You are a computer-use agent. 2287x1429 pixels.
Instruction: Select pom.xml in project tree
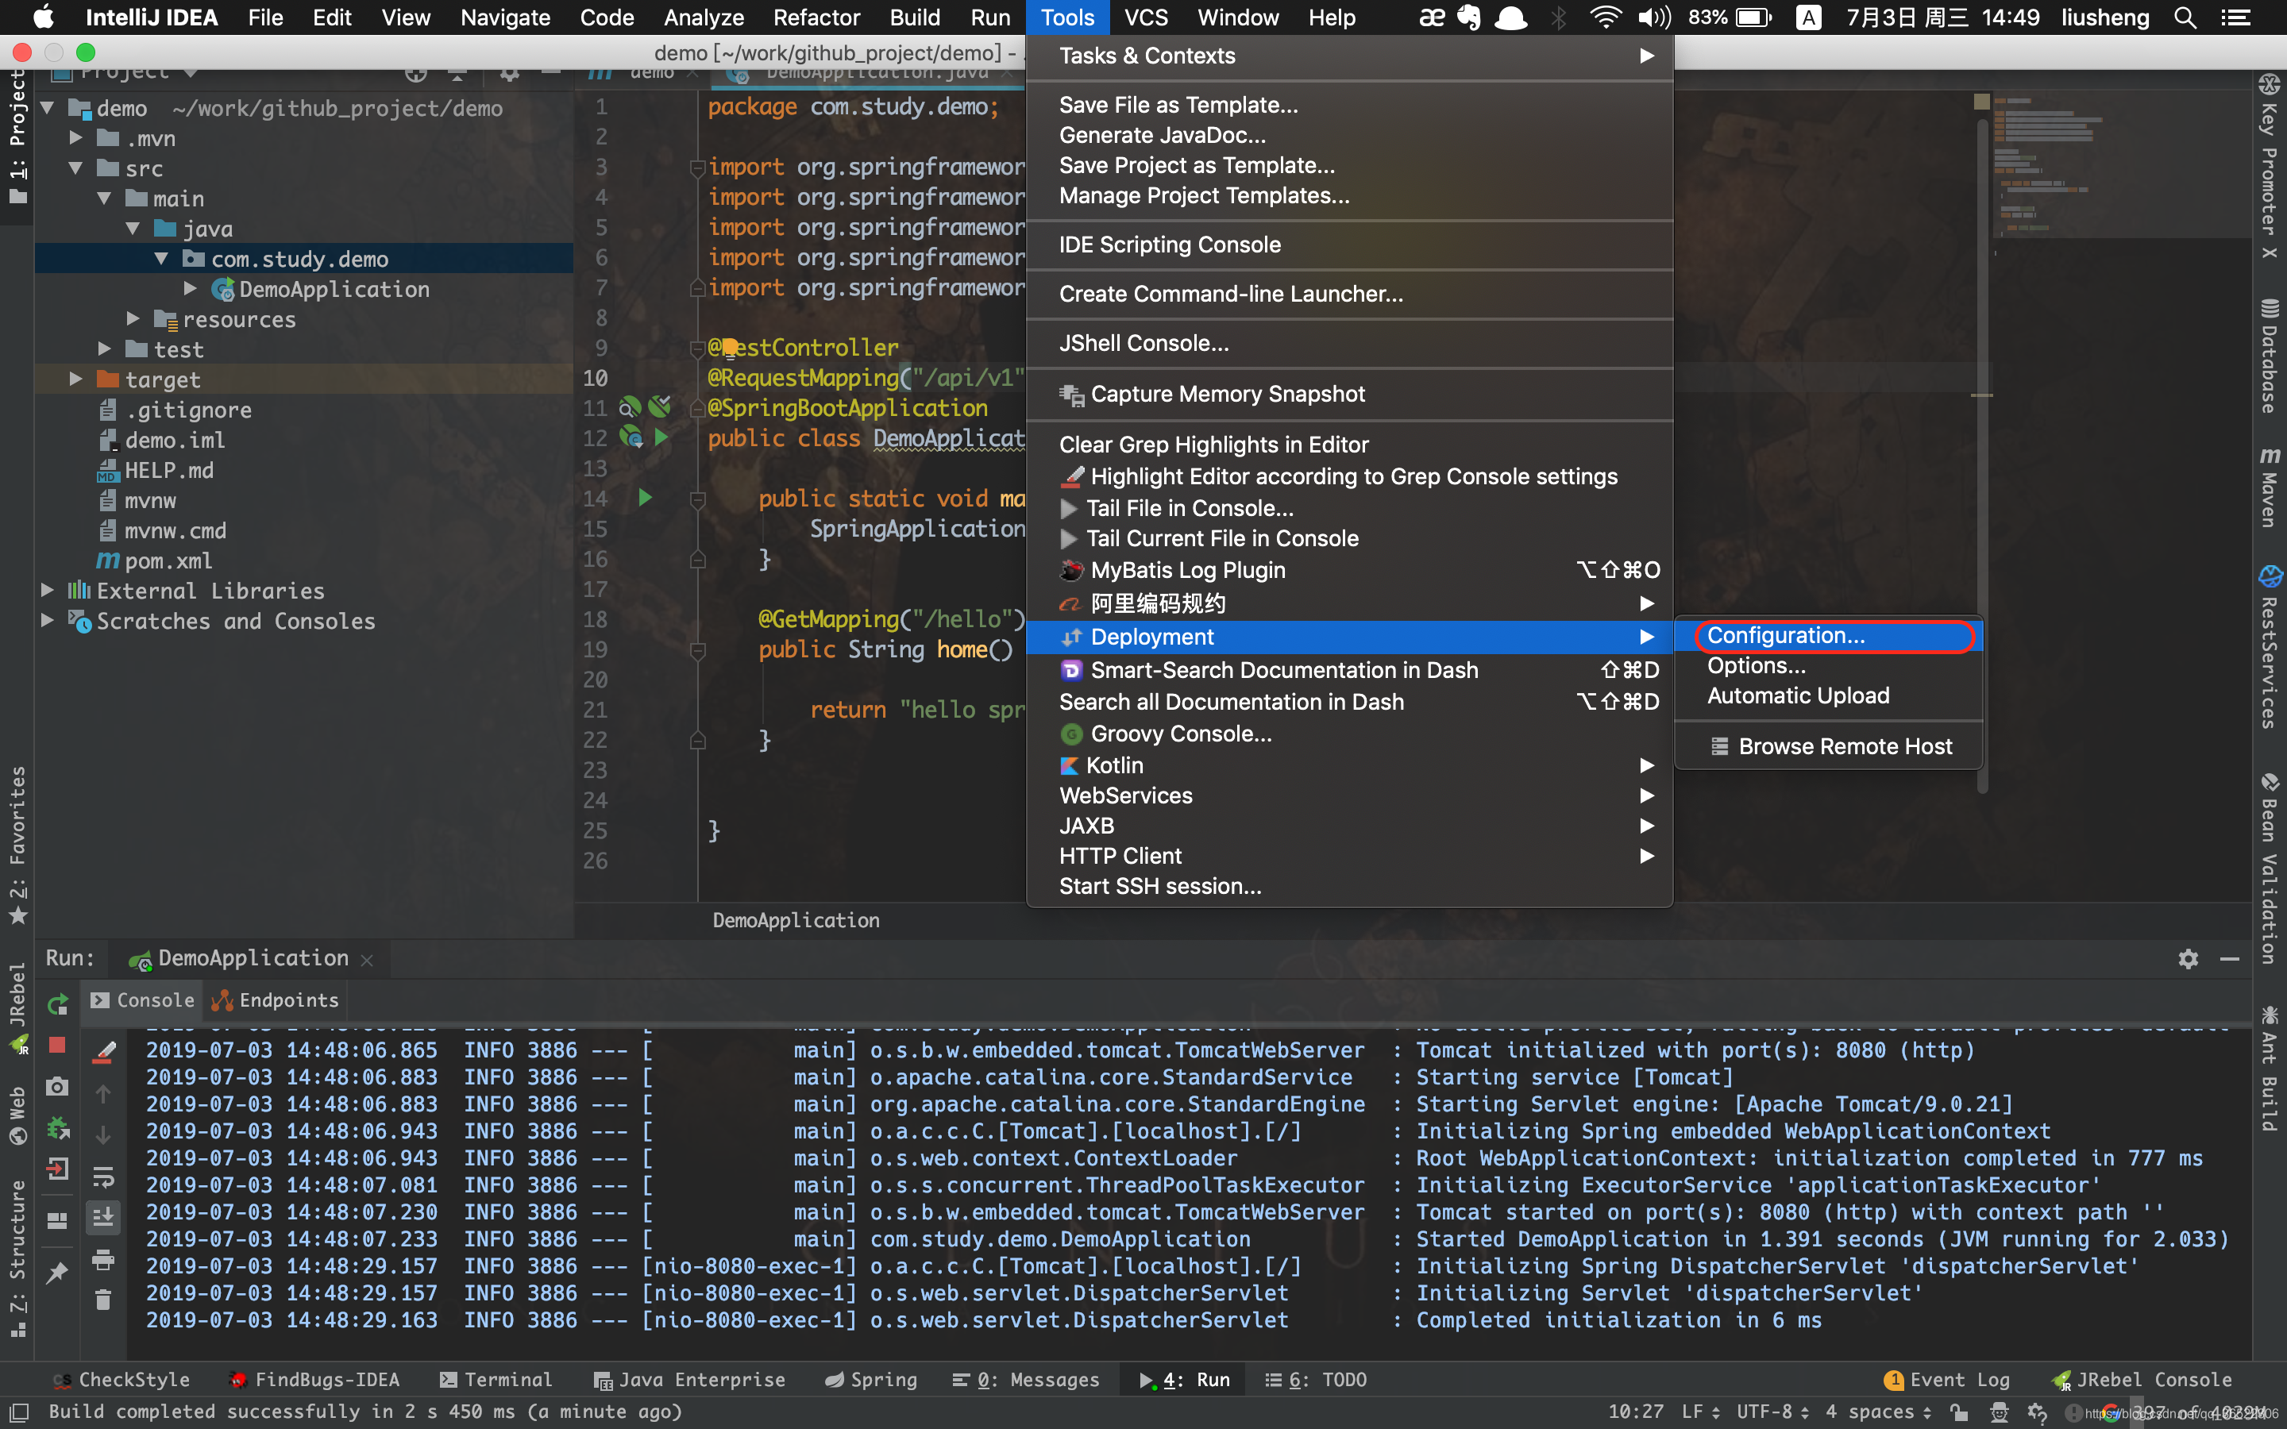[168, 560]
